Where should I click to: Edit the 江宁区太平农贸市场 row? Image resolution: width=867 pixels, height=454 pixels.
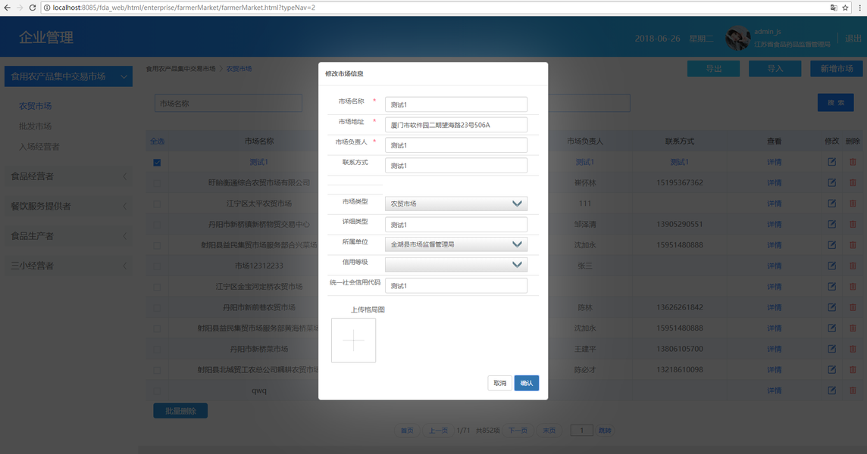click(x=831, y=204)
